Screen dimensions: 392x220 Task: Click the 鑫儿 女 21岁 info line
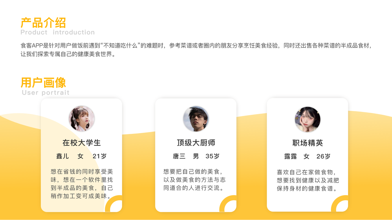(82, 156)
